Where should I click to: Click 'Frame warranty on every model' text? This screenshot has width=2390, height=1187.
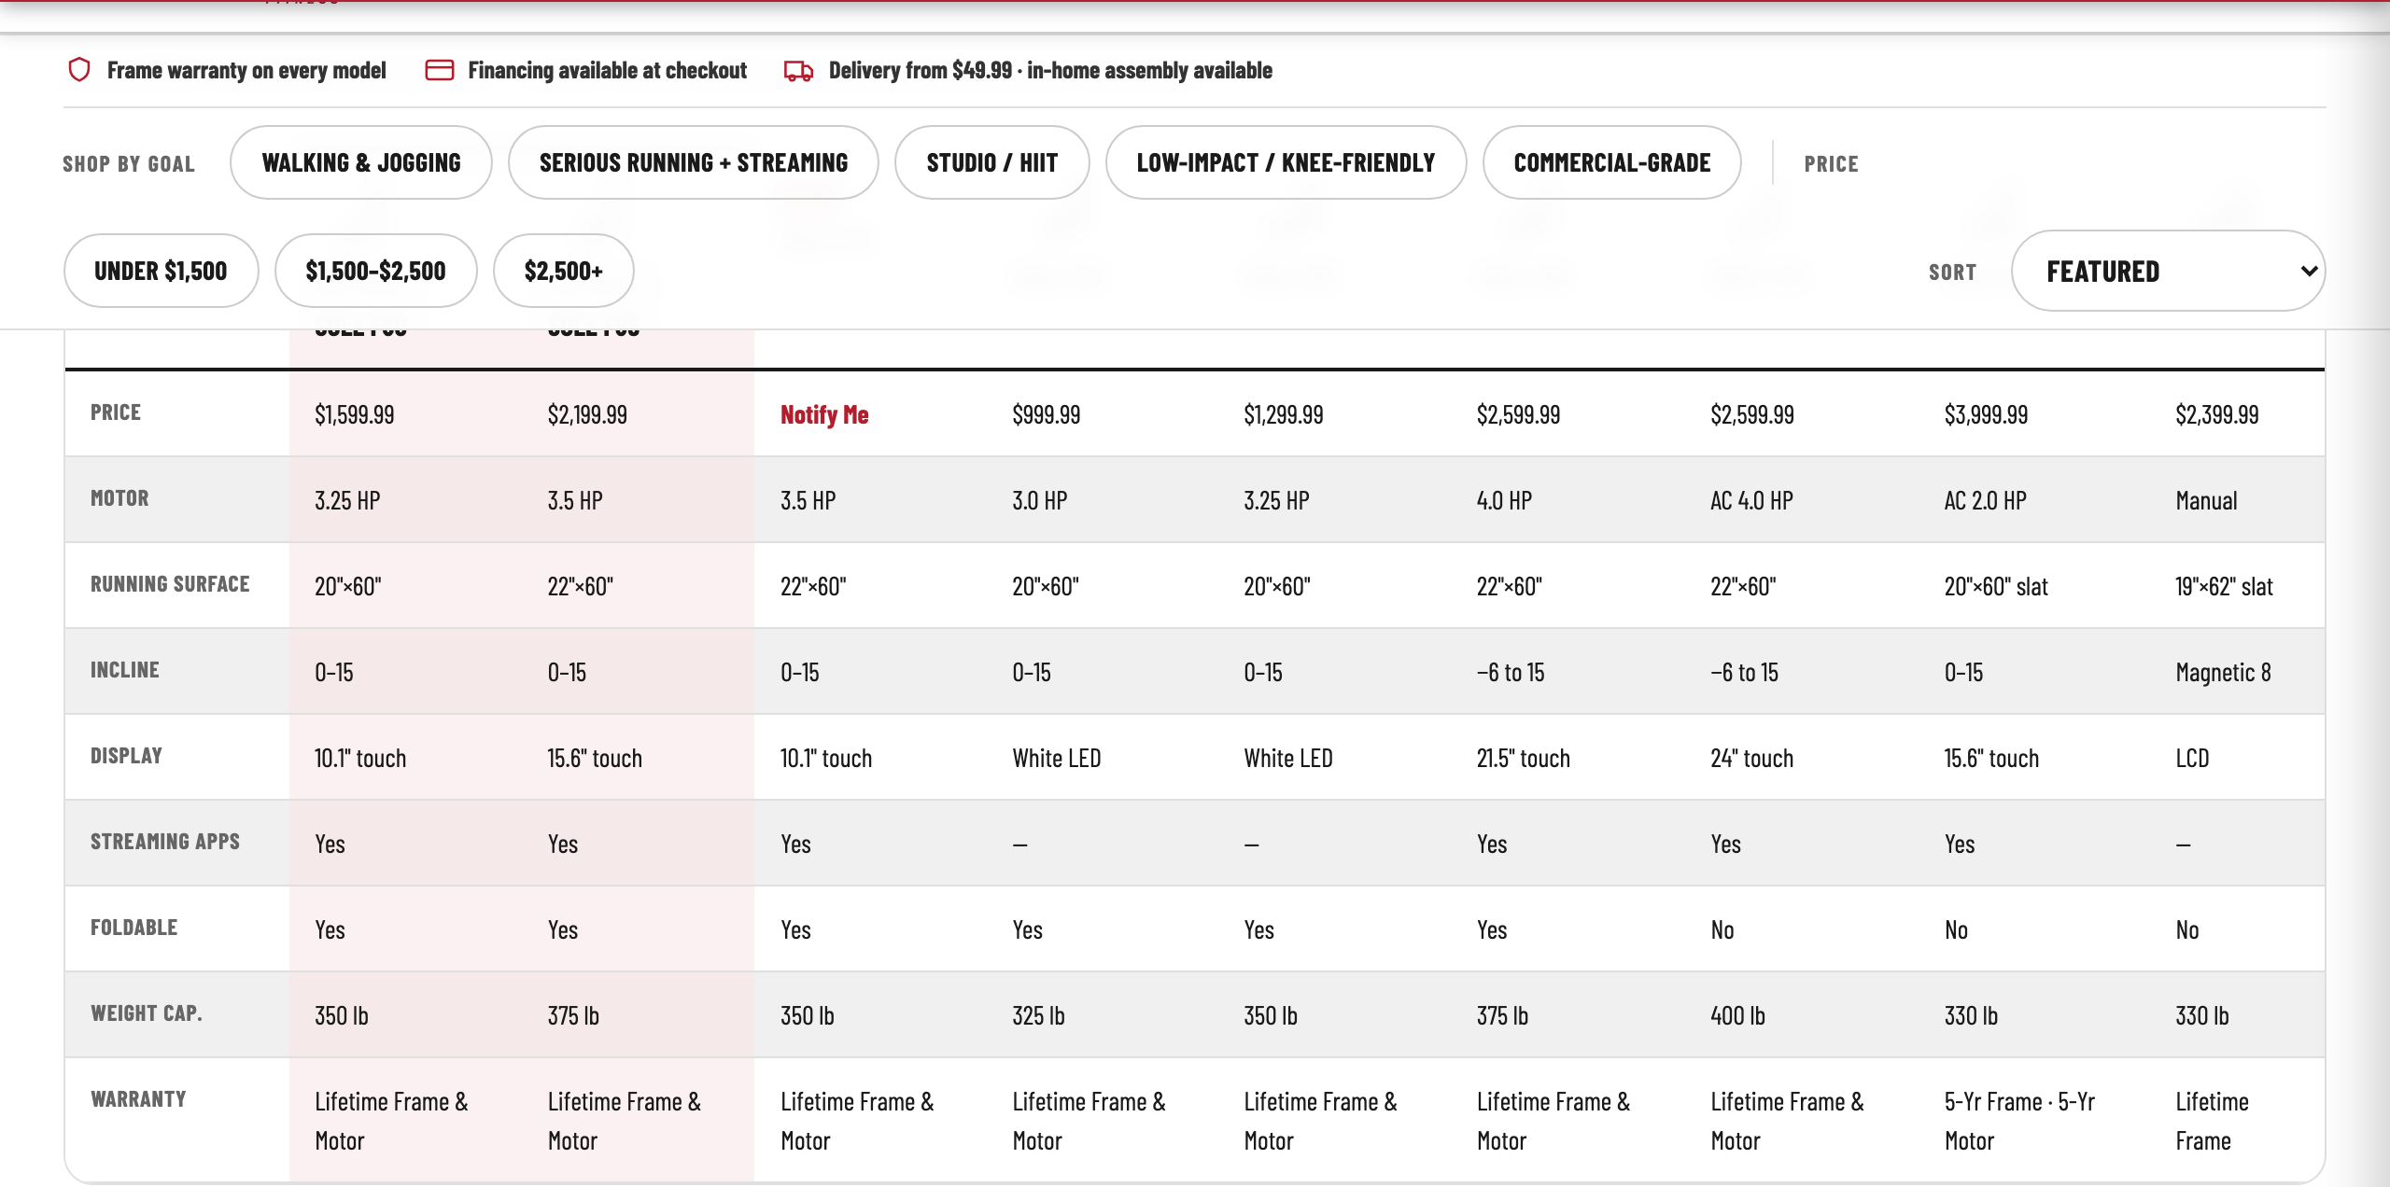click(246, 70)
